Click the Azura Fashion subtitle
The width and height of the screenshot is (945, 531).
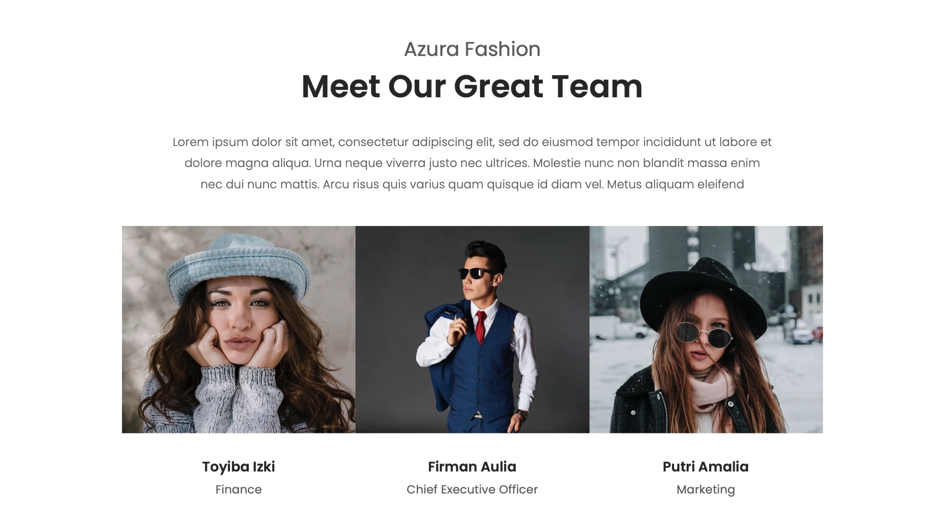pos(472,49)
